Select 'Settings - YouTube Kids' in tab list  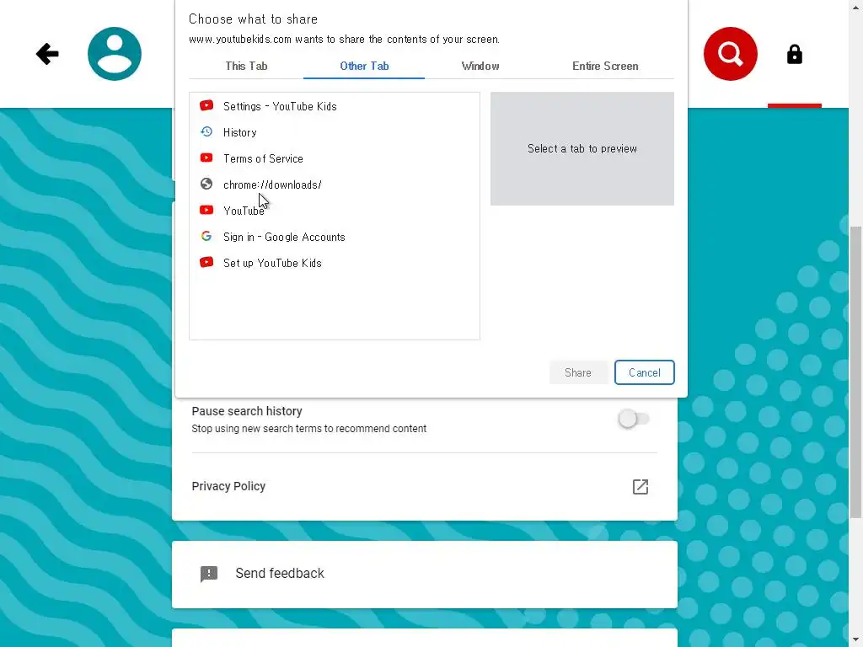(x=335, y=106)
